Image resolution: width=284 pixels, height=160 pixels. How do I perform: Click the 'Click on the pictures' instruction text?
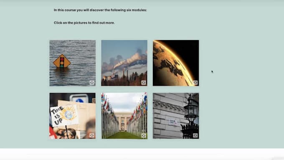(x=84, y=23)
